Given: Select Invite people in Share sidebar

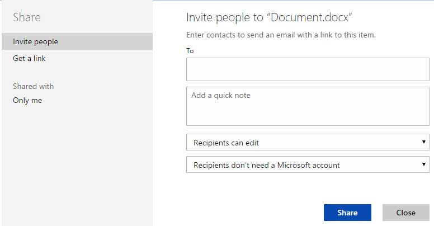Looking at the screenshot, I should point(77,41).
